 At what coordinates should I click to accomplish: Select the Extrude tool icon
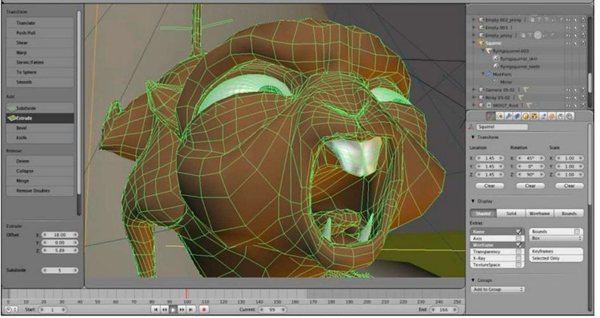point(12,118)
